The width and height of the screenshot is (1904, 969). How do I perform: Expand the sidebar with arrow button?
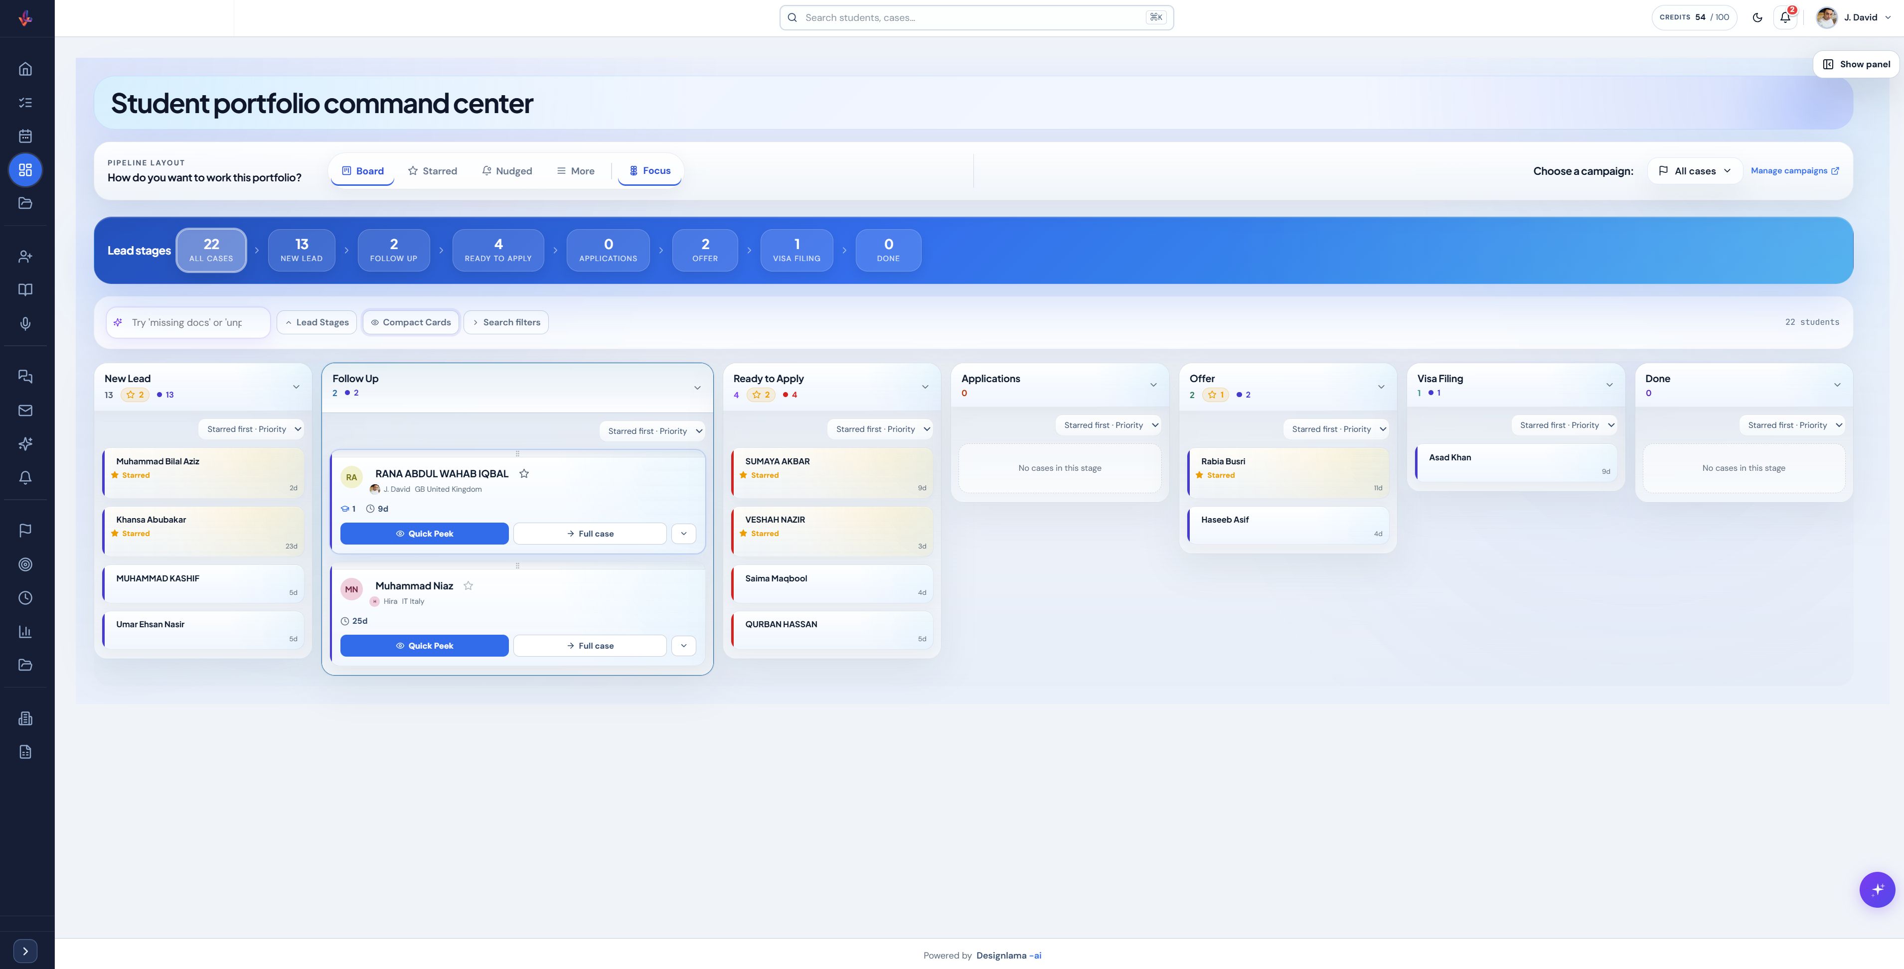[x=25, y=951]
